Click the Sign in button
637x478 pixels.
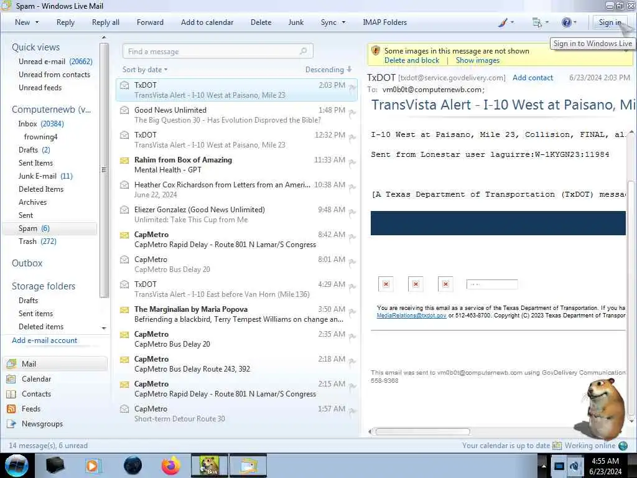[x=610, y=23]
